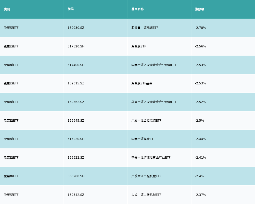Click 股票型ETF in the 515220.SH row

pyautogui.click(x=11, y=139)
